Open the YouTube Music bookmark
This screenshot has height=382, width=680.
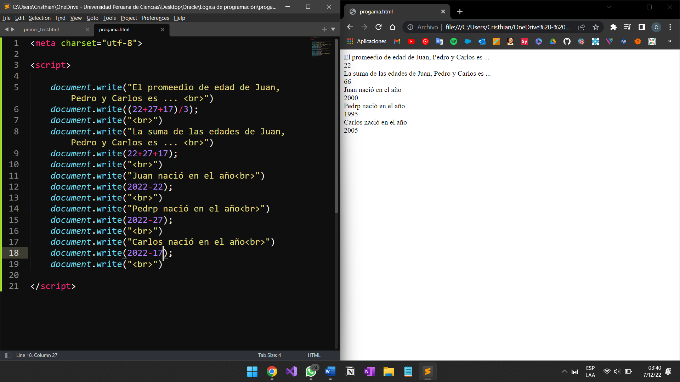click(425, 41)
